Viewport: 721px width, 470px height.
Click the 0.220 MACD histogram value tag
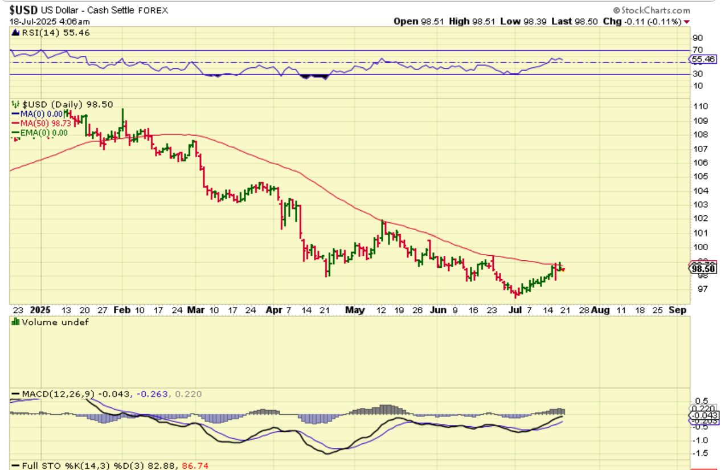point(702,408)
